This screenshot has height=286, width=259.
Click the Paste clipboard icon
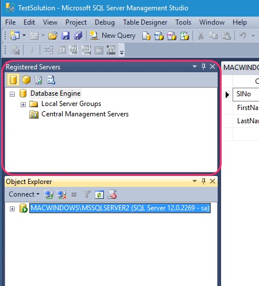click(x=226, y=36)
